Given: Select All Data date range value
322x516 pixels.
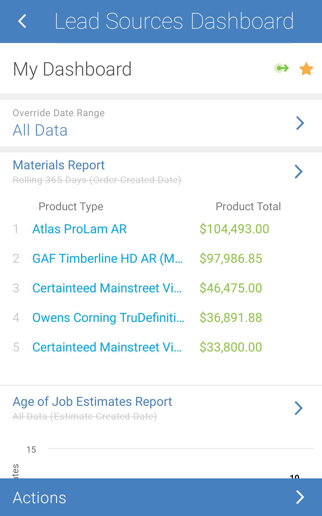Looking at the screenshot, I should (40, 130).
